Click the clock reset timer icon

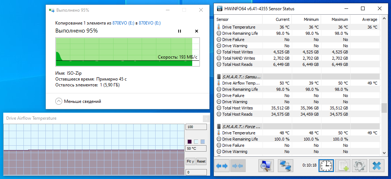pyautogui.click(x=326, y=166)
